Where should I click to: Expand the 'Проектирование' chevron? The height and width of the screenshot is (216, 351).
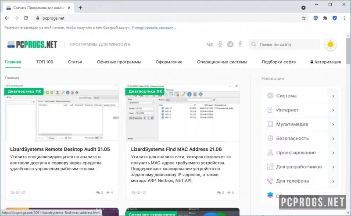333,153
